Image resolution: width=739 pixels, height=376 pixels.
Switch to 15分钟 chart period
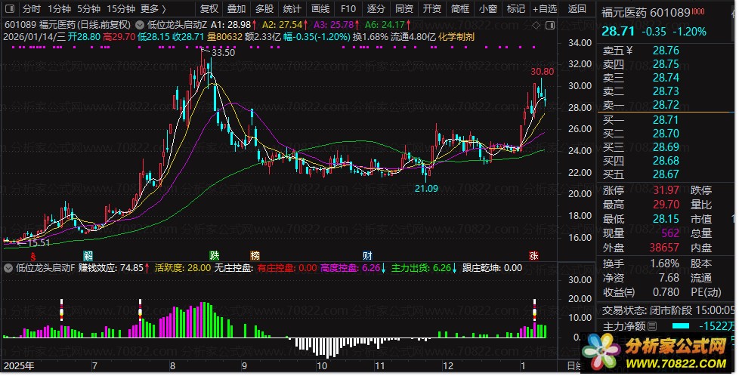pyautogui.click(x=121, y=8)
